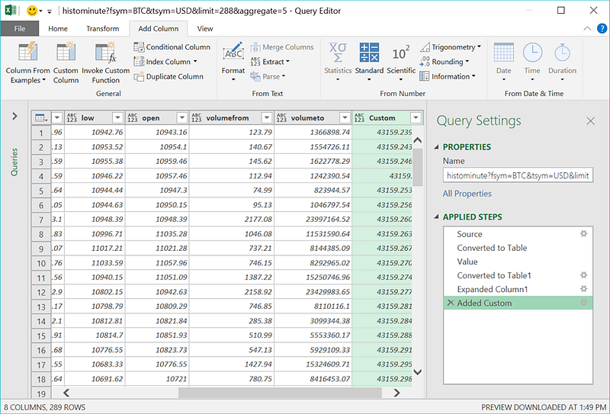Delete the Added Custom step using X
Image resolution: width=610 pixels, height=414 pixels.
click(449, 303)
